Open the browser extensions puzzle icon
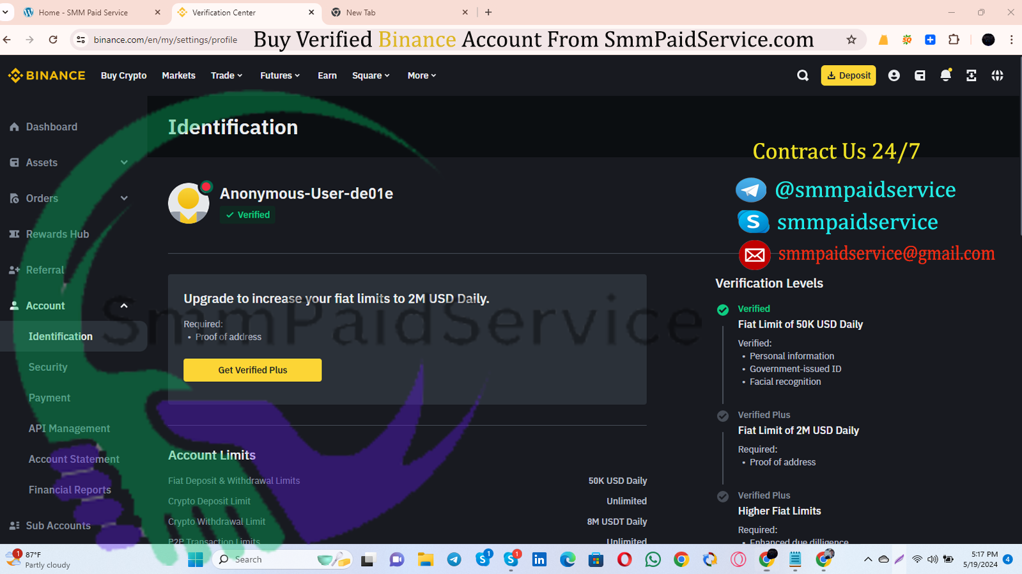1022x574 pixels. [954, 40]
